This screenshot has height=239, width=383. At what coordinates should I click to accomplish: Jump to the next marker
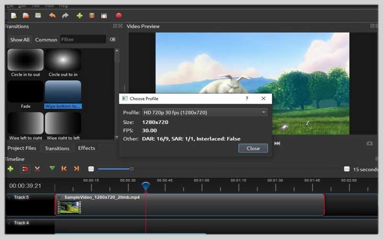pos(77,169)
